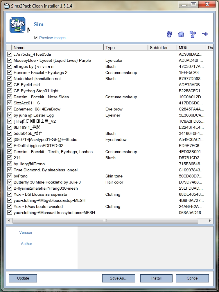Click the Version label
The height and width of the screenshot is (292, 219).
26,232
